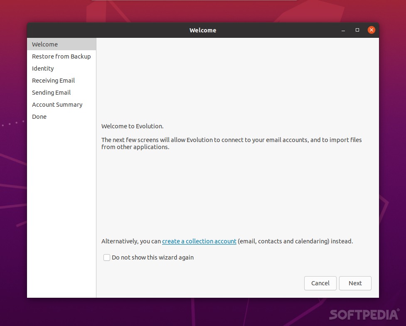Close the Welcome wizard window
Viewport: 406px width, 326px height.
tap(372, 30)
